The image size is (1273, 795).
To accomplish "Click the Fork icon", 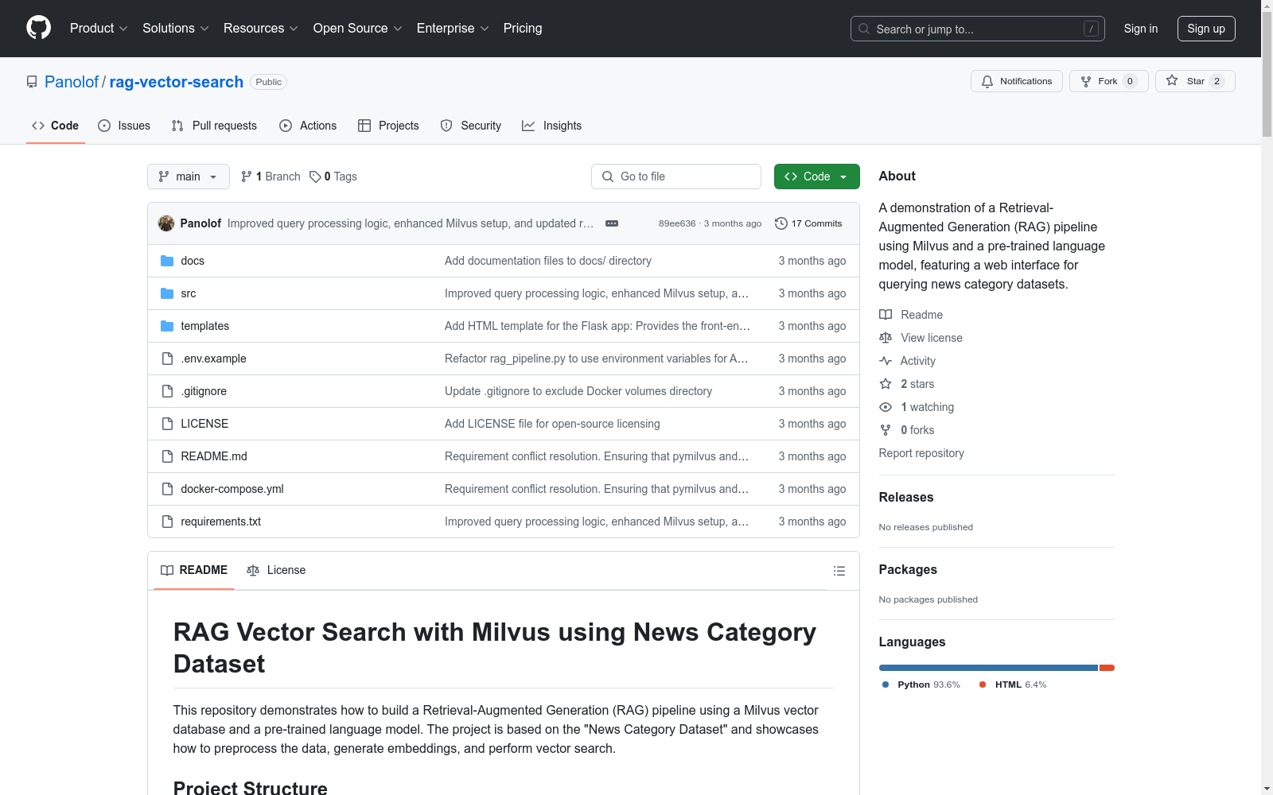I will (x=1086, y=81).
